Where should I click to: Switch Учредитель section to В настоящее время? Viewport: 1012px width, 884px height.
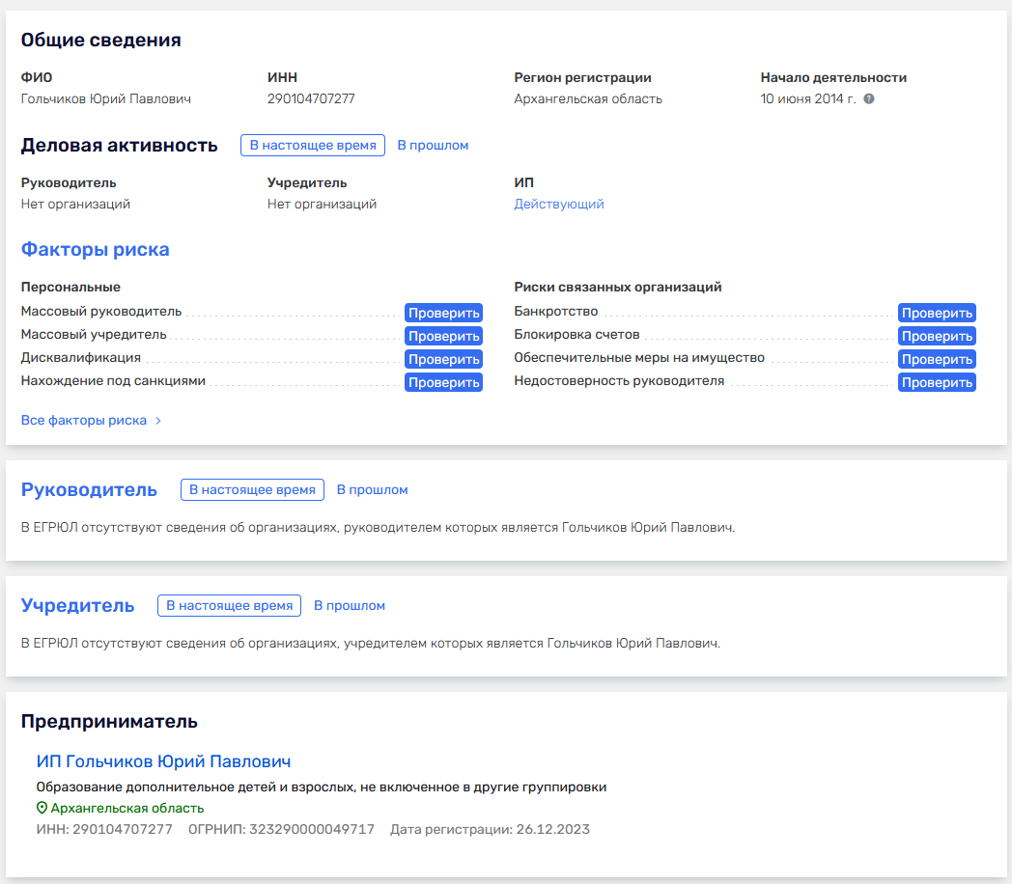[x=229, y=605]
